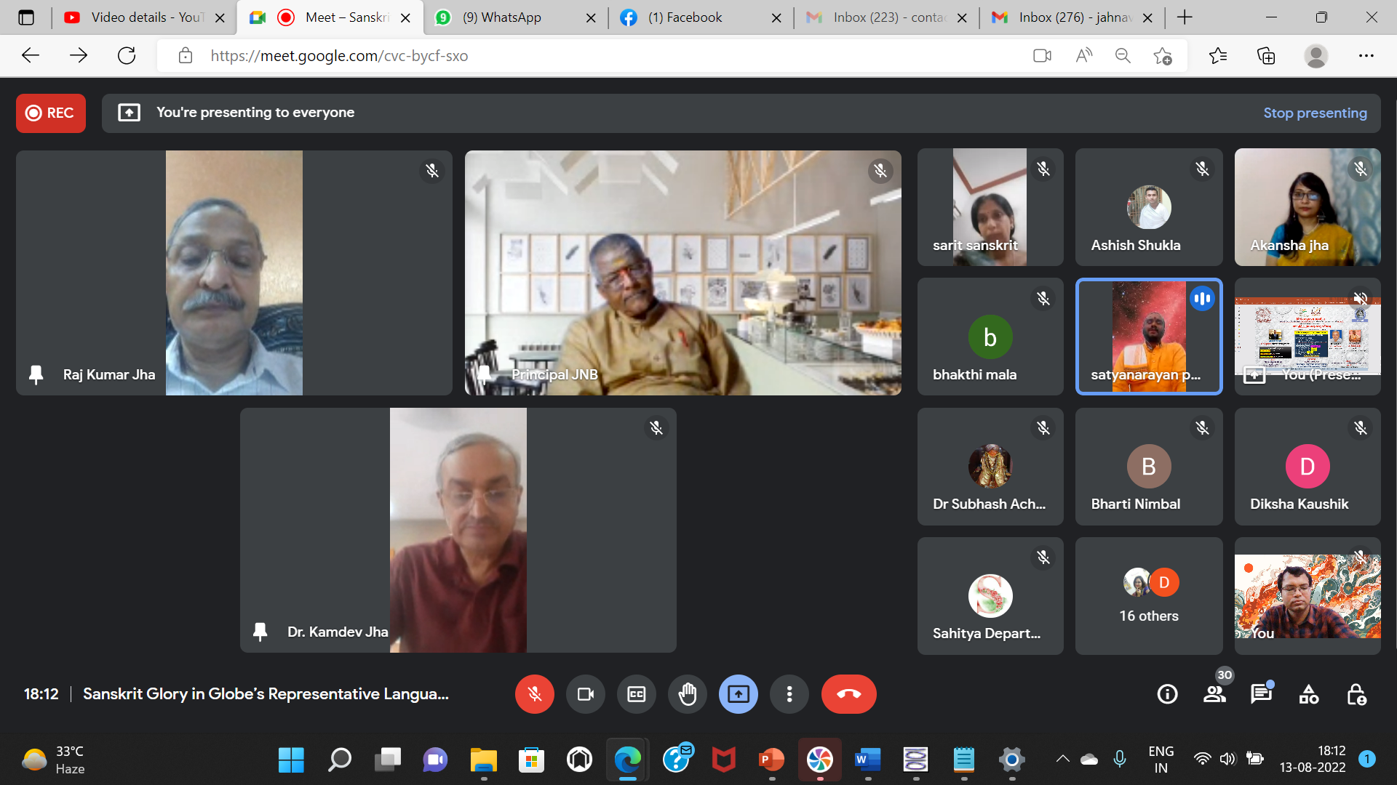This screenshot has width=1397, height=785.
Task: Open the Activities panel icon
Action: pos(1308,694)
